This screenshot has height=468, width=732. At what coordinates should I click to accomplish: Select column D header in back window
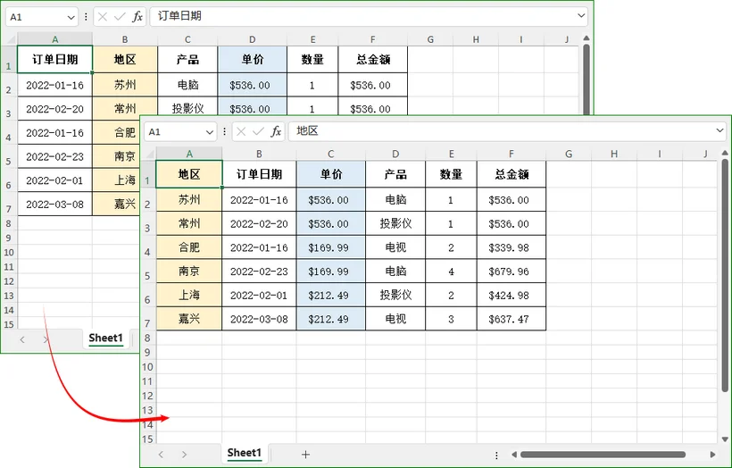click(252, 39)
